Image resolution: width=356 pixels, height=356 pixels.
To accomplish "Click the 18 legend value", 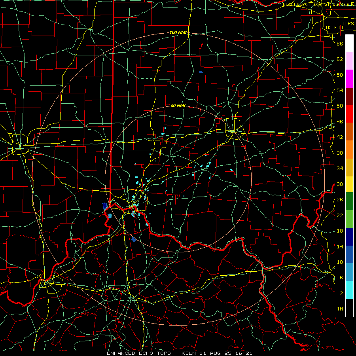I will click(x=340, y=231).
